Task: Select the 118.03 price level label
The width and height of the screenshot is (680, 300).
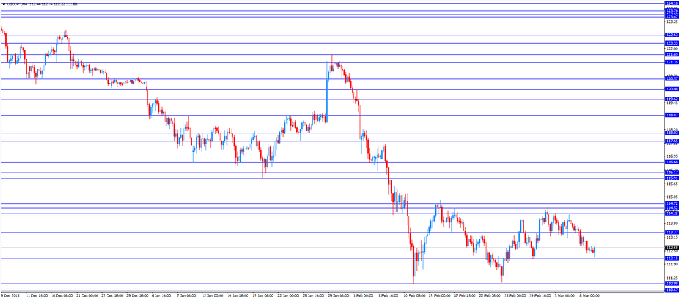Action: point(672,133)
